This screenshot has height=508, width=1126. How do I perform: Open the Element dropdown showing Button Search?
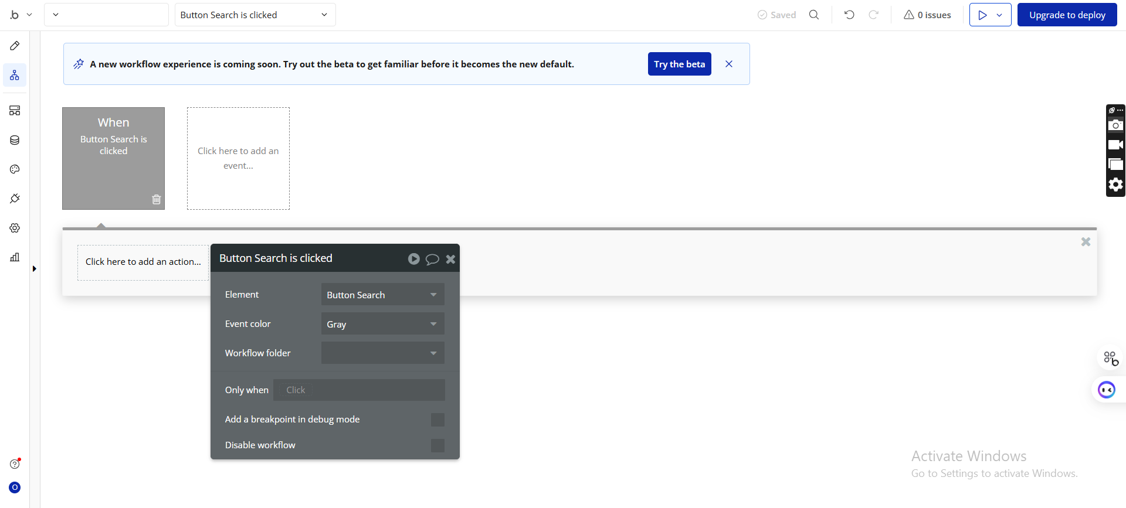tap(382, 295)
